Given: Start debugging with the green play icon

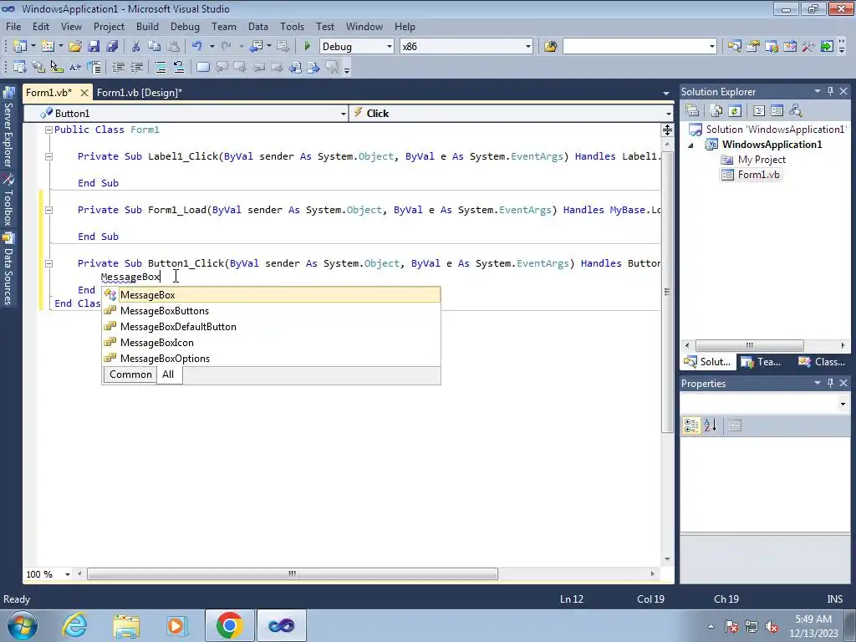Looking at the screenshot, I should pos(308,47).
